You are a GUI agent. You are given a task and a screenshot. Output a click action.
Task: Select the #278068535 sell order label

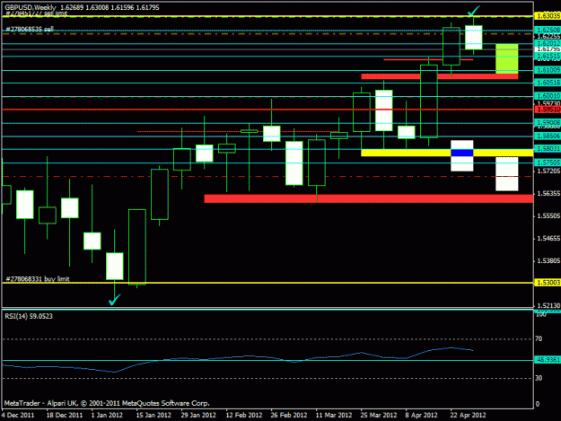tap(30, 29)
